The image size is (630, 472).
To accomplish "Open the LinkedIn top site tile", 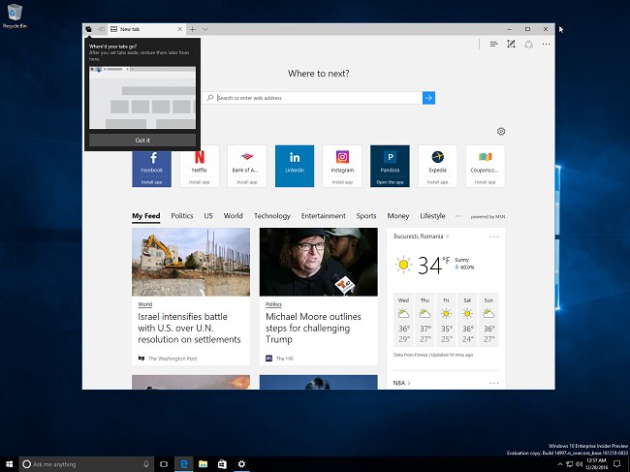I will point(295,166).
